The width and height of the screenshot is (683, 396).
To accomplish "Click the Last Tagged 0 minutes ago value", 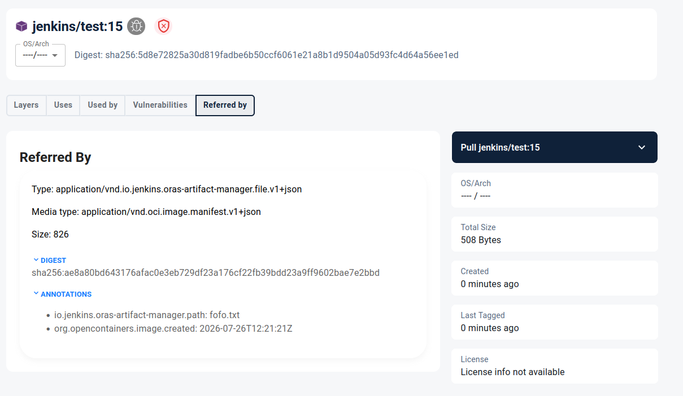I will pos(490,328).
